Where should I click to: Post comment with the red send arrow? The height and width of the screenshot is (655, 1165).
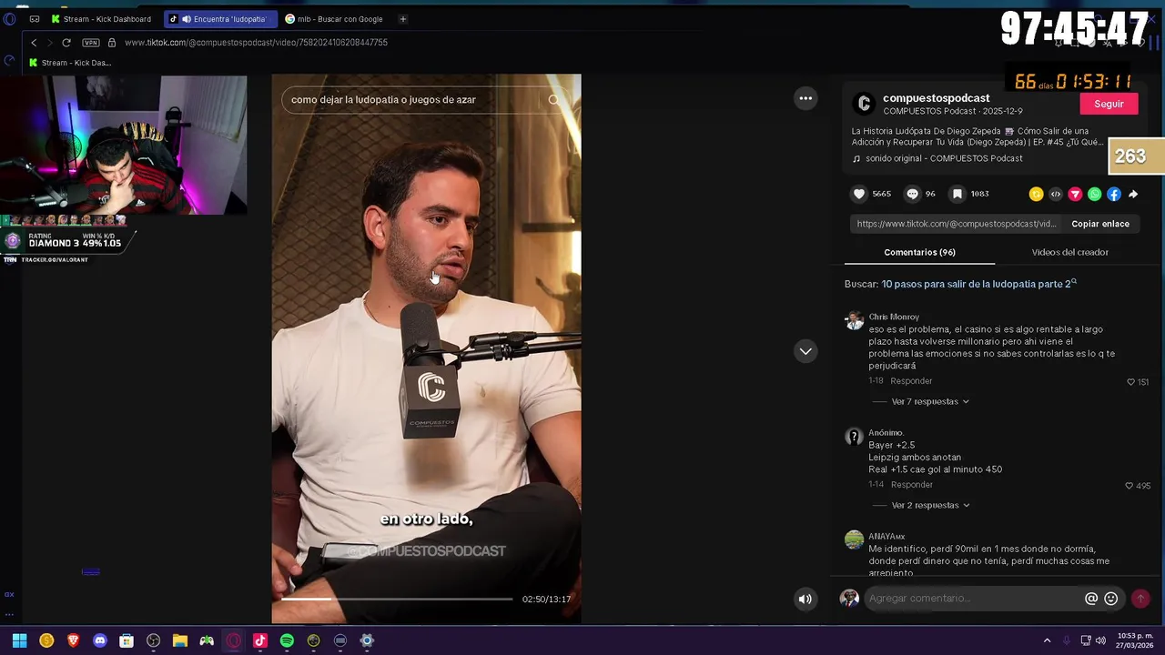point(1140,599)
